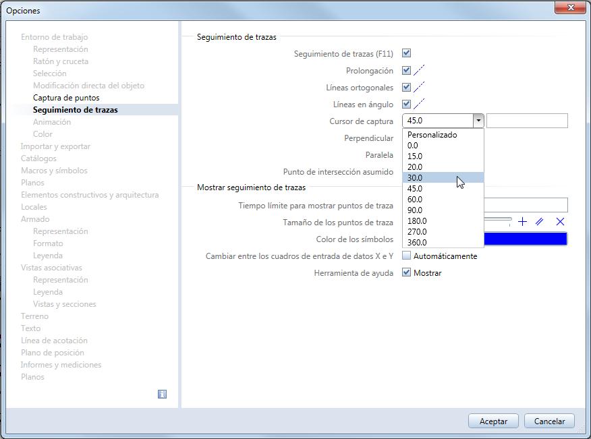
Task: Click the Aceptar button
Action: click(493, 421)
